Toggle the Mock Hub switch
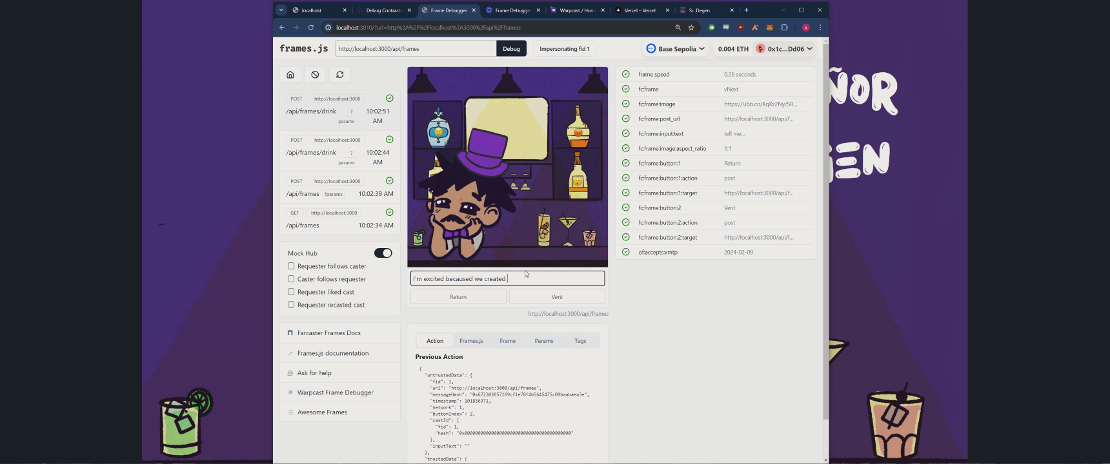This screenshot has width=1110, height=464. (383, 253)
